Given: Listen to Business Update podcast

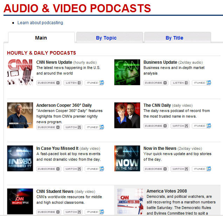Looking at the screenshot, I should coord(180,83).
